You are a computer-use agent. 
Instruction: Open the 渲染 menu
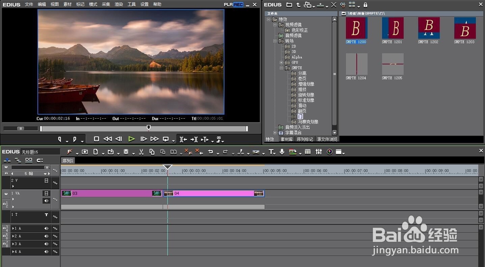(x=119, y=4)
